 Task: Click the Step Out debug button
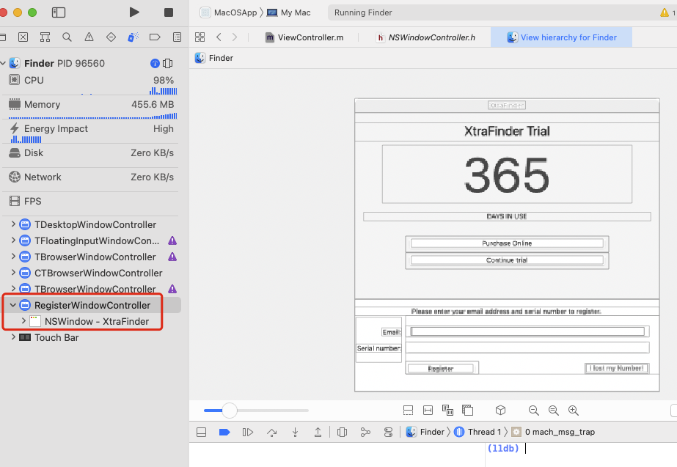(x=318, y=432)
